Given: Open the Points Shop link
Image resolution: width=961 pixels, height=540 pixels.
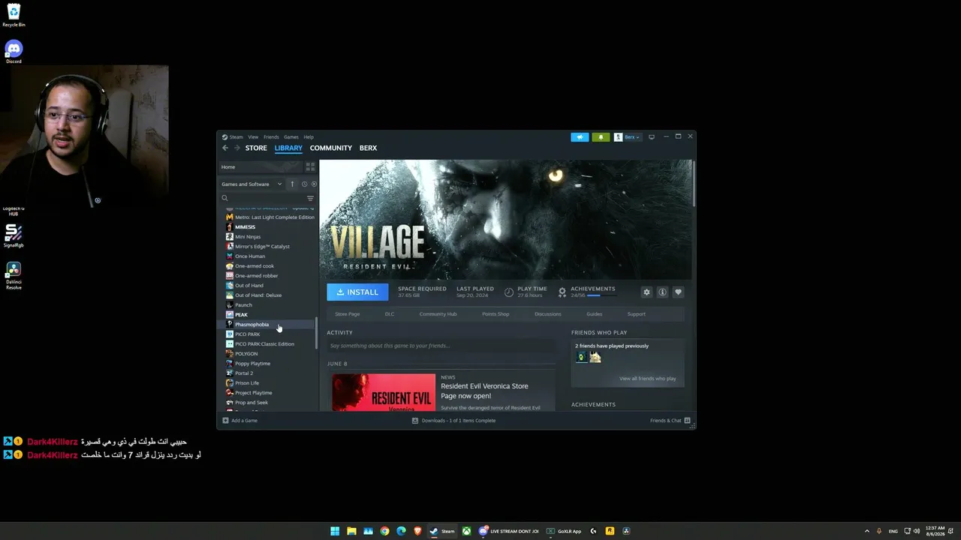Looking at the screenshot, I should point(496,314).
